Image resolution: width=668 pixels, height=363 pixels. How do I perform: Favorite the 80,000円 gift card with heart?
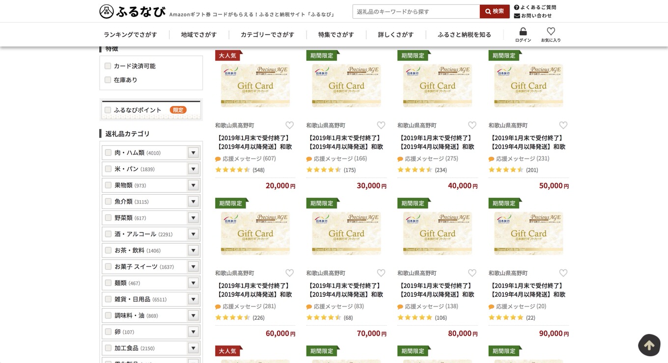coord(472,273)
